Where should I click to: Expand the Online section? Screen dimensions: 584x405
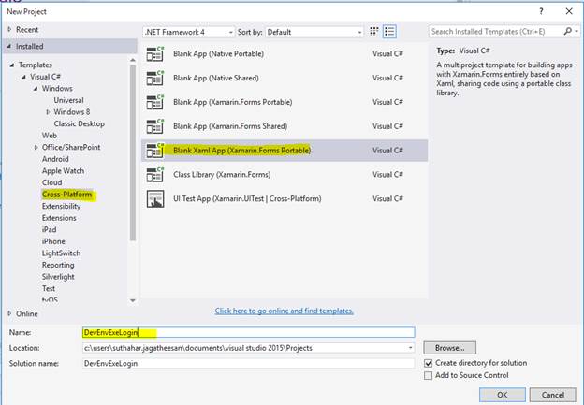pos(9,313)
